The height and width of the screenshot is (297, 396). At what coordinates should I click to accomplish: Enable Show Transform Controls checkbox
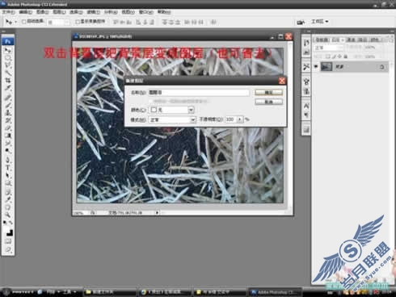78,22
